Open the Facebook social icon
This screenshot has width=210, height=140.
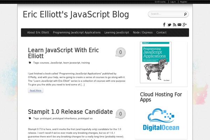(x=164, y=24)
